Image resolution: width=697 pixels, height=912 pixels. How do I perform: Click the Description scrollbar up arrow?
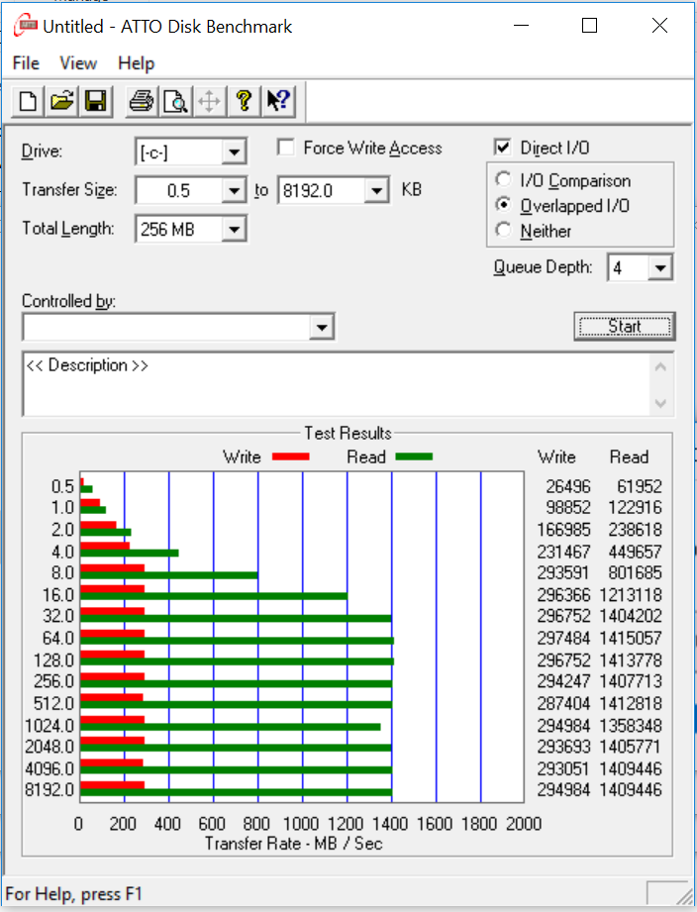click(660, 367)
